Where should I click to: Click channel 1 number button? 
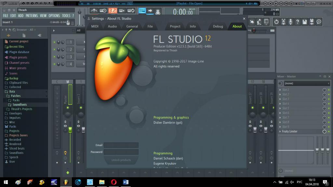click(70, 42)
